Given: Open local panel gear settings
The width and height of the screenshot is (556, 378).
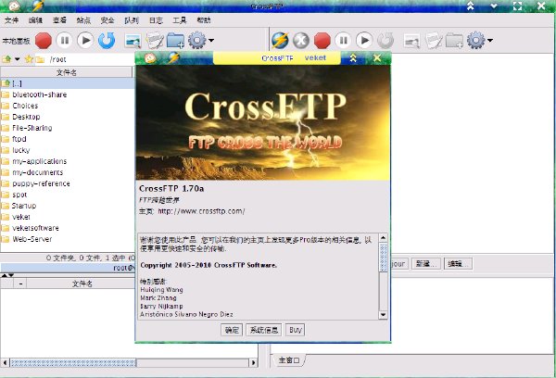Looking at the screenshot, I should click(196, 41).
